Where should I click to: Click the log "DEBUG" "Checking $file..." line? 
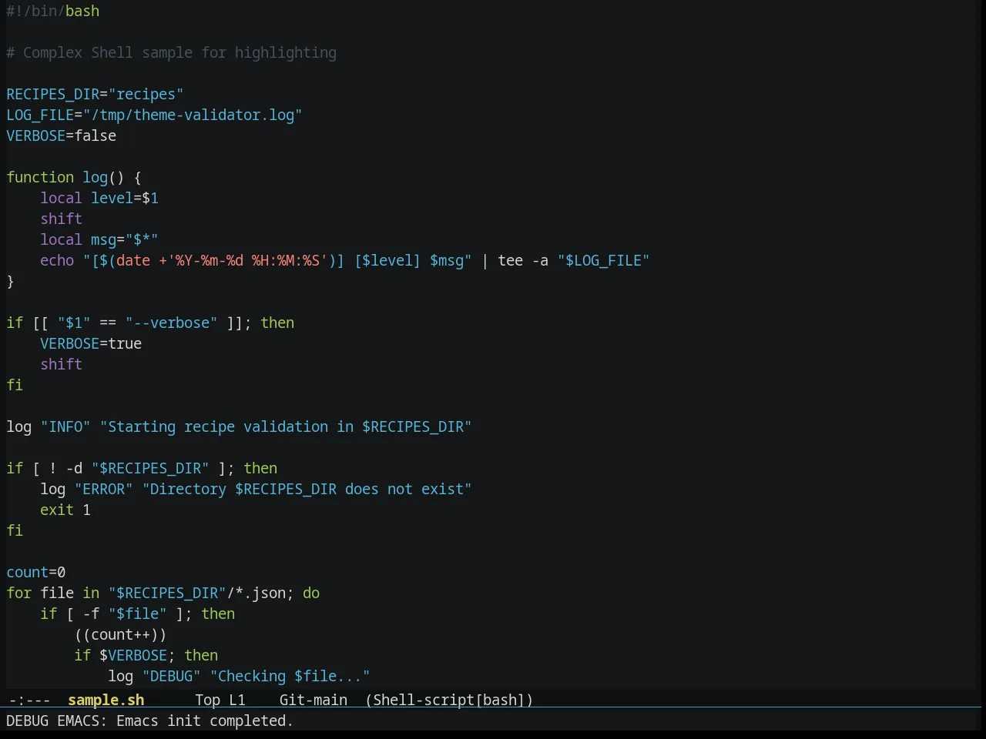239,676
